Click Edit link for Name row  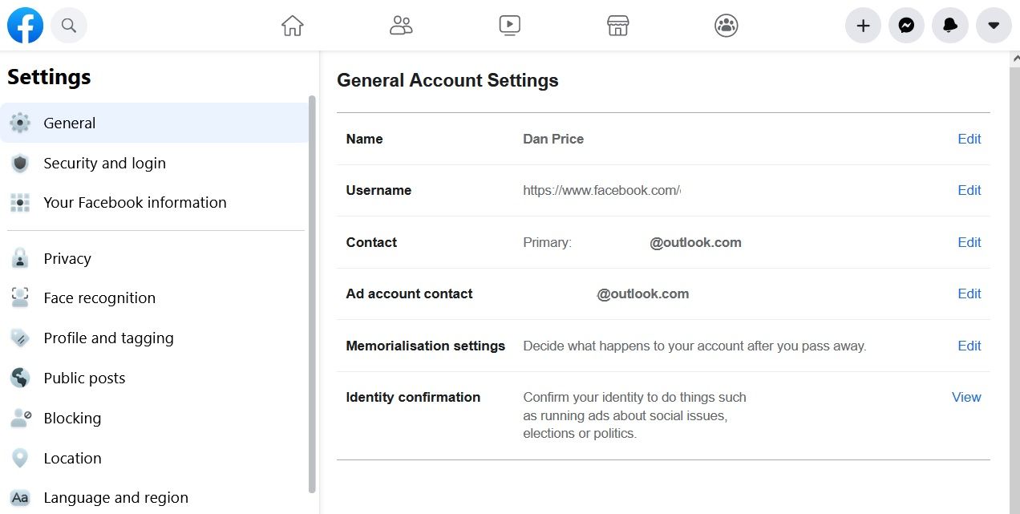[969, 139]
